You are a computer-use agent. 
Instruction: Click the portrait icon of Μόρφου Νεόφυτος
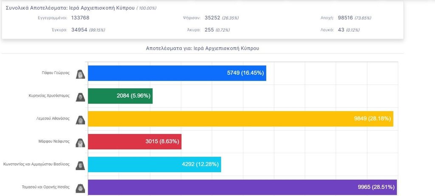[x=80, y=143]
